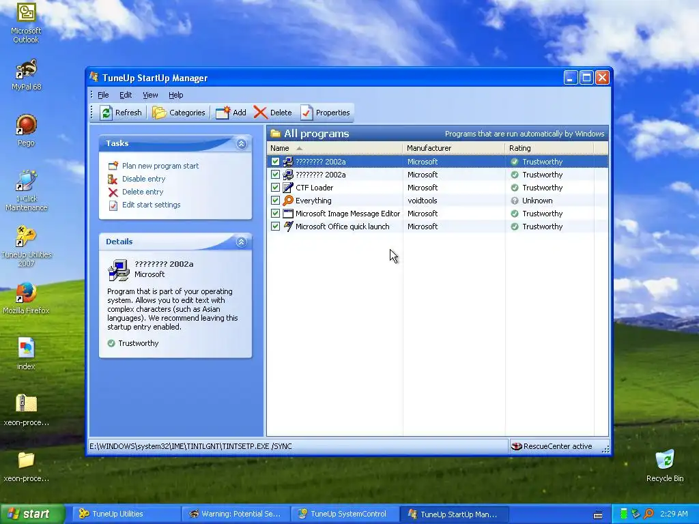Click second ???????? 2002a computer icon
The width and height of the screenshot is (699, 524).
[x=288, y=175]
